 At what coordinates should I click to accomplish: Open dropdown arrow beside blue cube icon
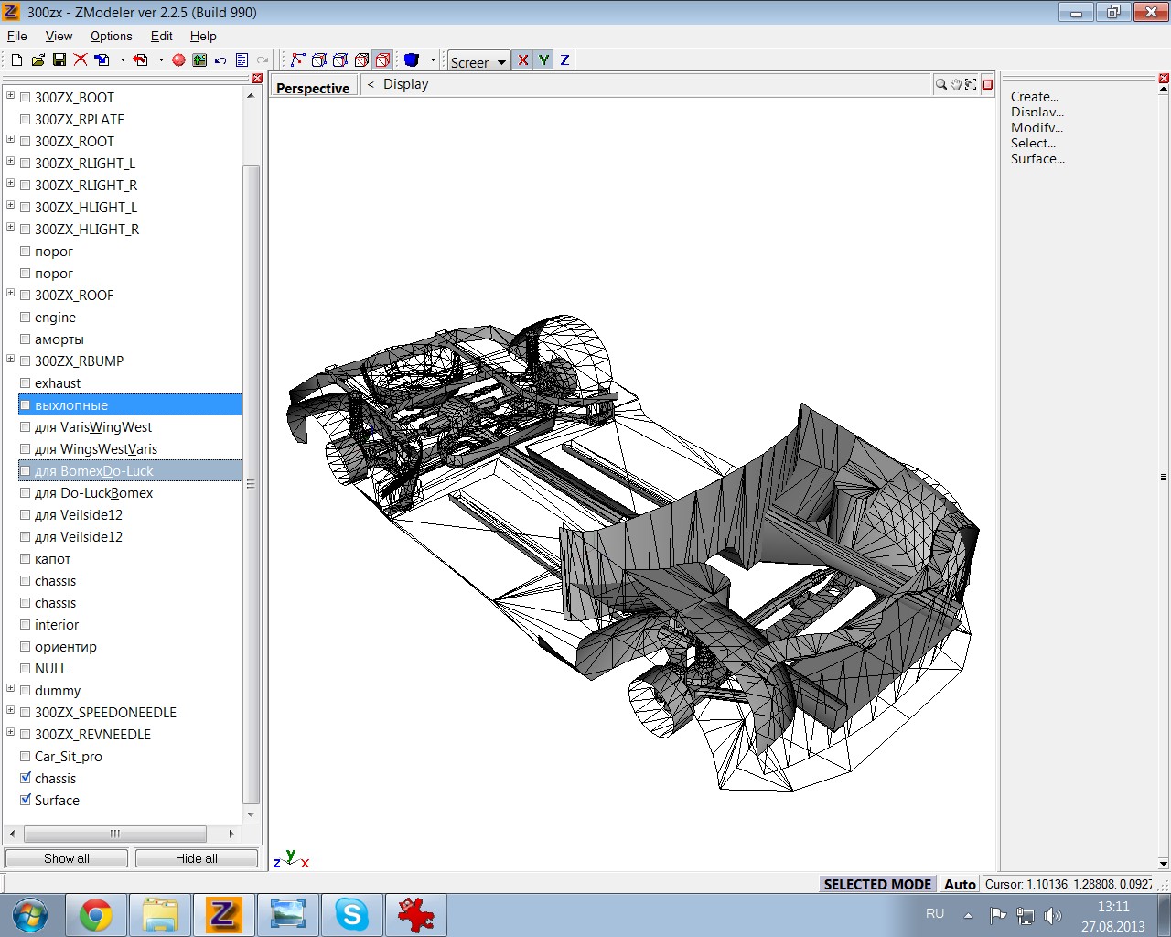pos(433,59)
